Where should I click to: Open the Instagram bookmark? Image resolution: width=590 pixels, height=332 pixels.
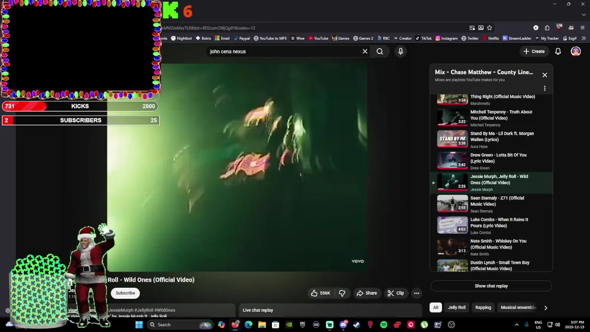(x=447, y=38)
